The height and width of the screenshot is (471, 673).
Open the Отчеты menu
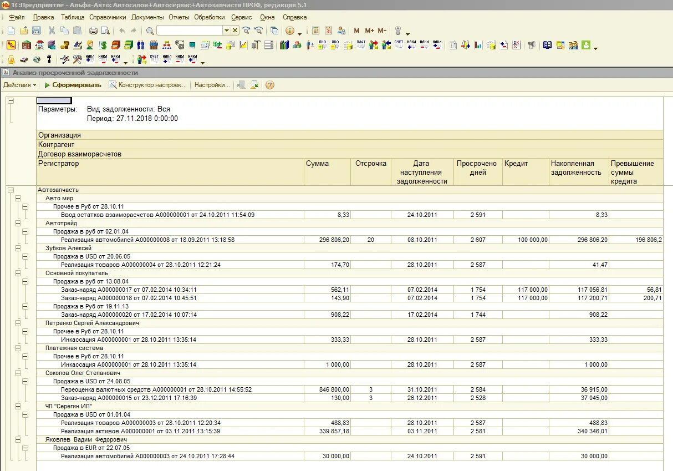tap(179, 17)
